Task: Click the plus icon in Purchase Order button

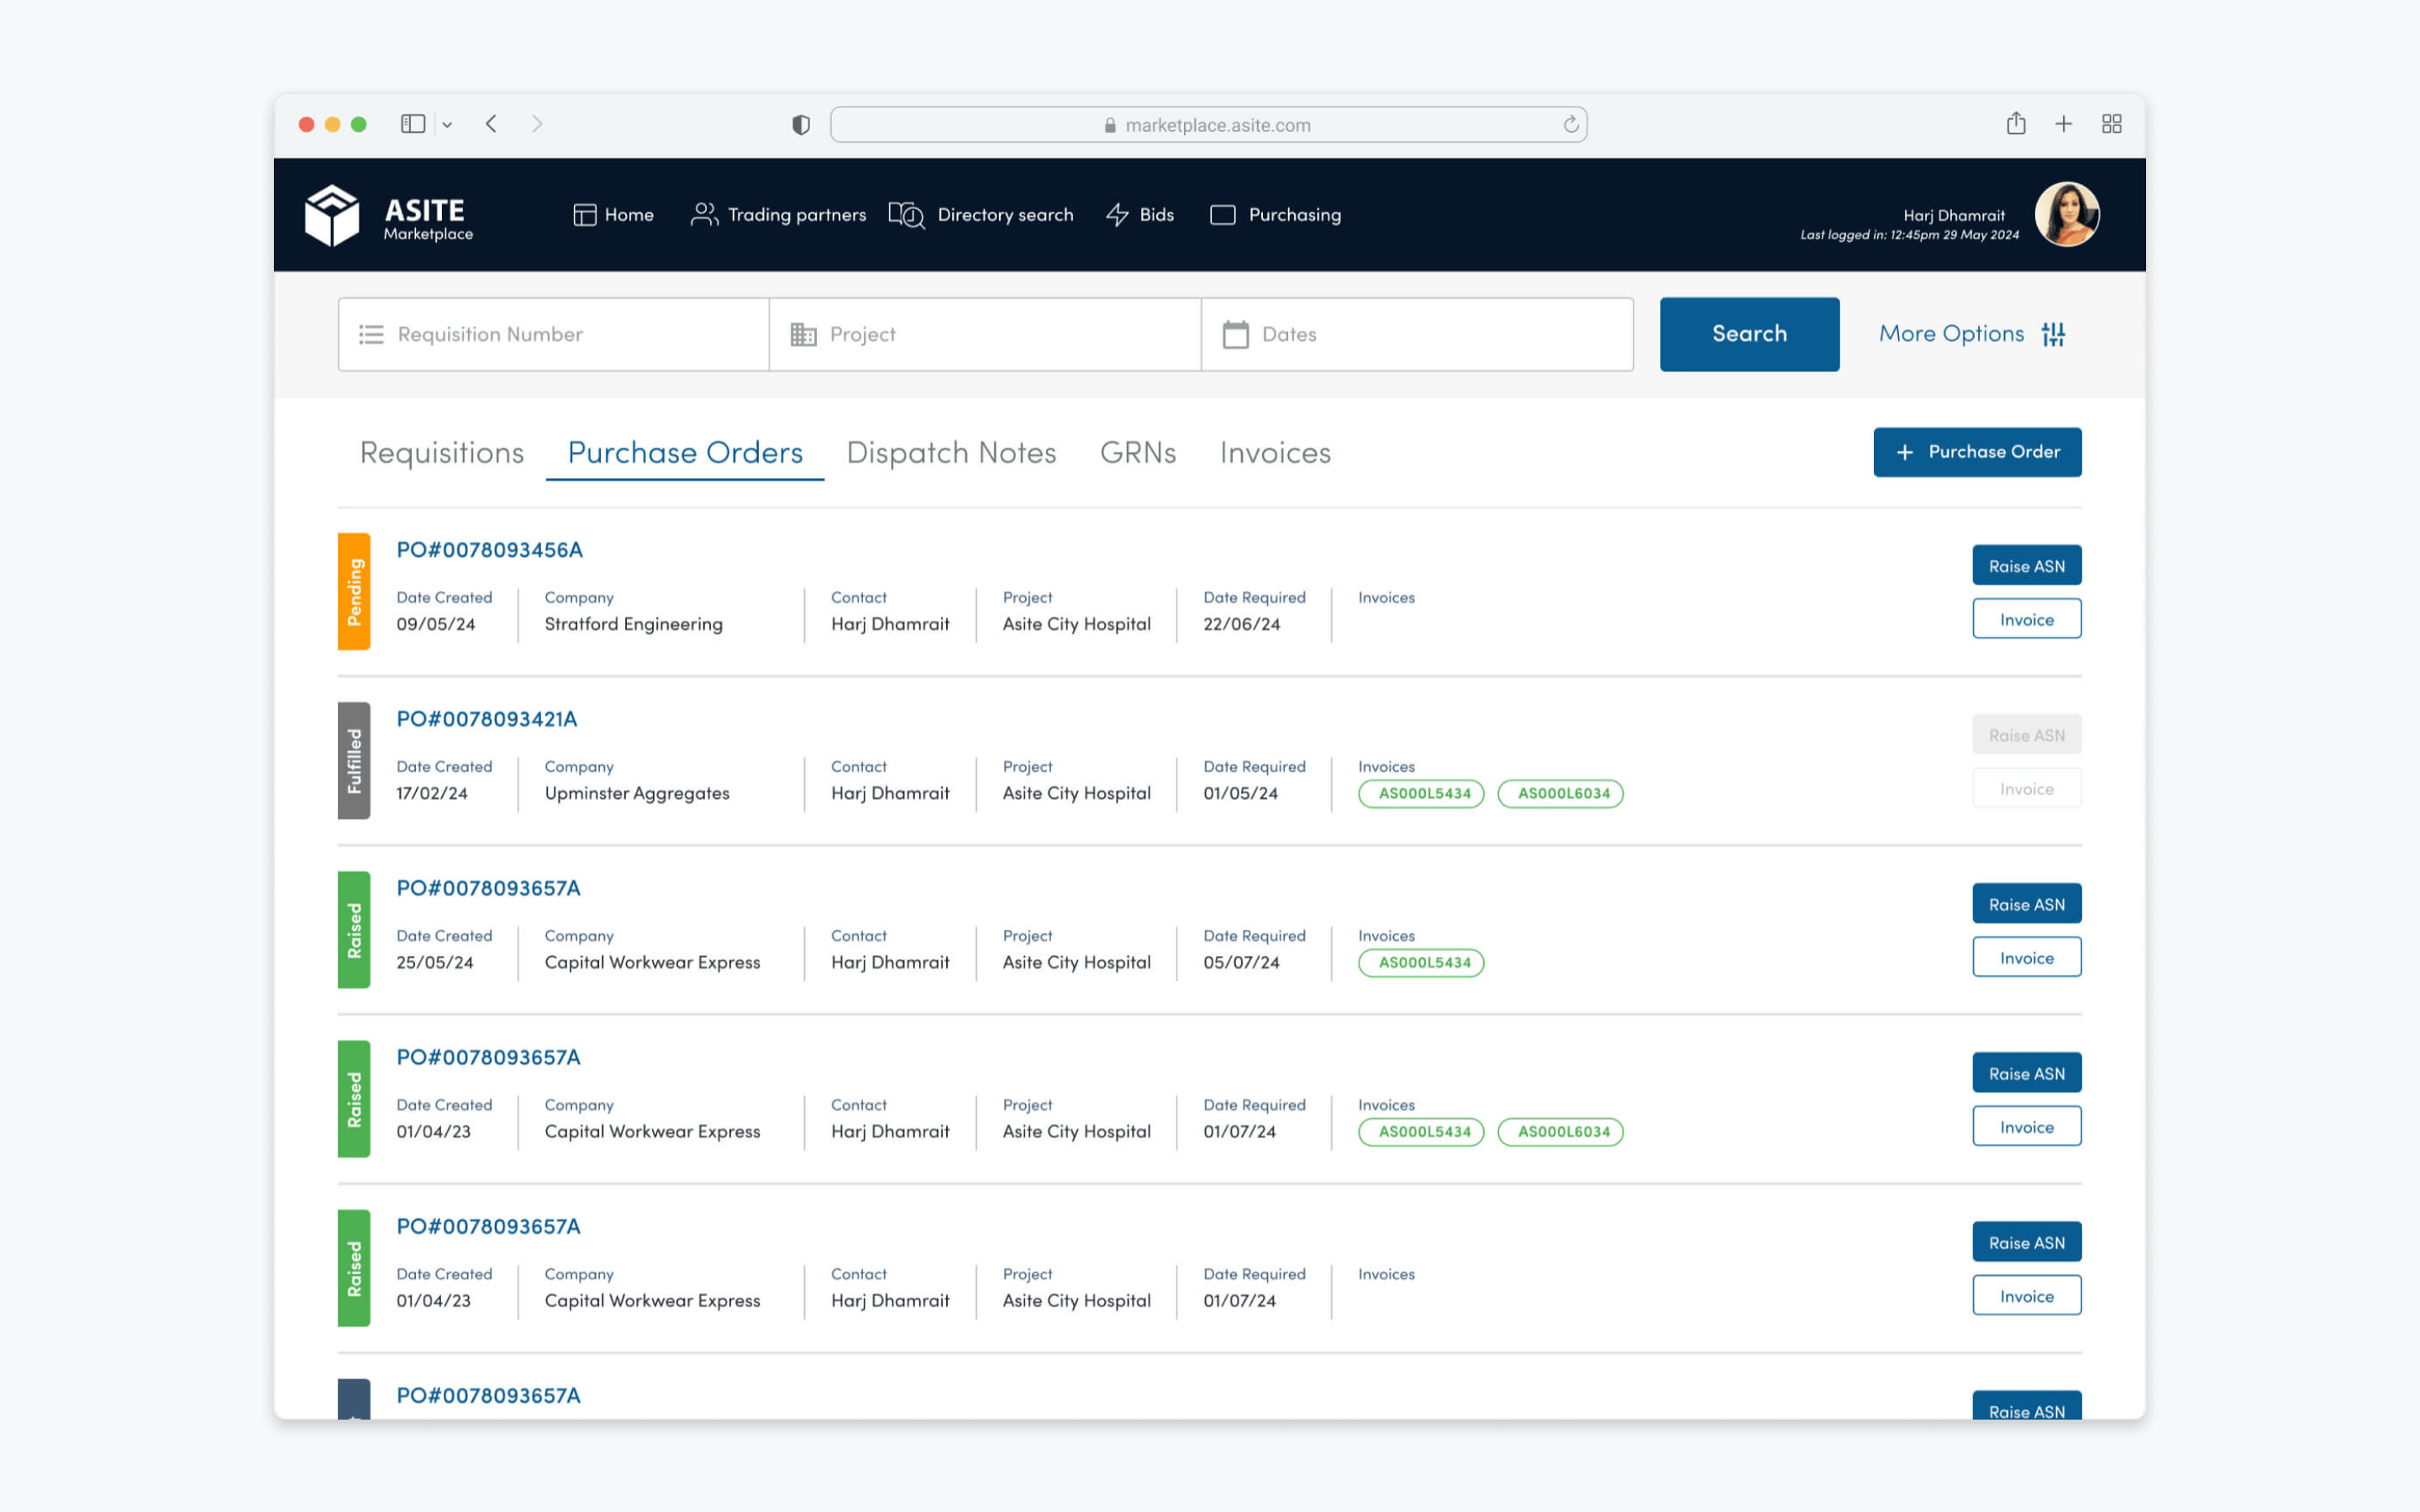Action: click(1905, 452)
